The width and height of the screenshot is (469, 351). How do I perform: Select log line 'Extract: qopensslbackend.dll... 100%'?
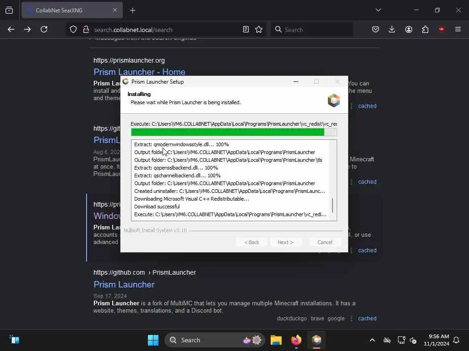pos(176,168)
